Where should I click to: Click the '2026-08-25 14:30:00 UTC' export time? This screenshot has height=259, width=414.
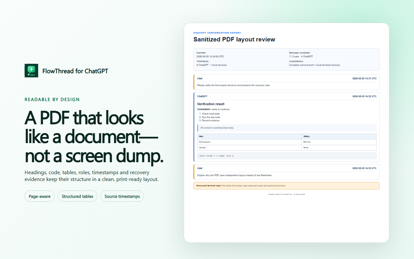(210, 56)
